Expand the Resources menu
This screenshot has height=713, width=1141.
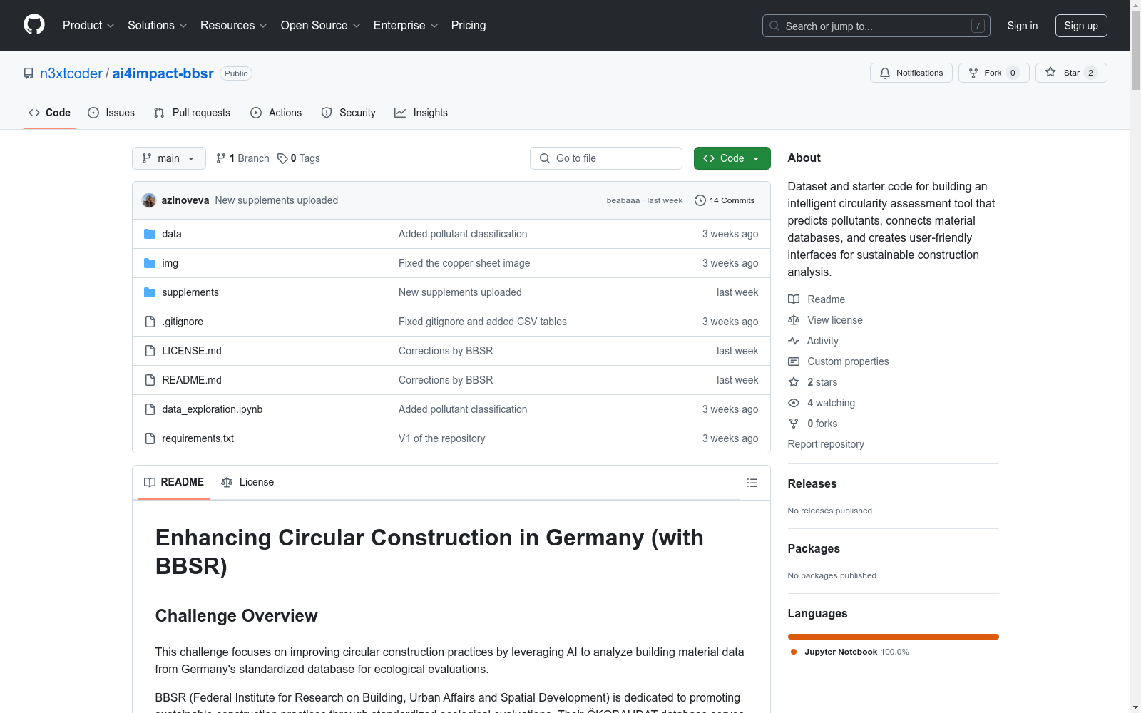pos(234,26)
